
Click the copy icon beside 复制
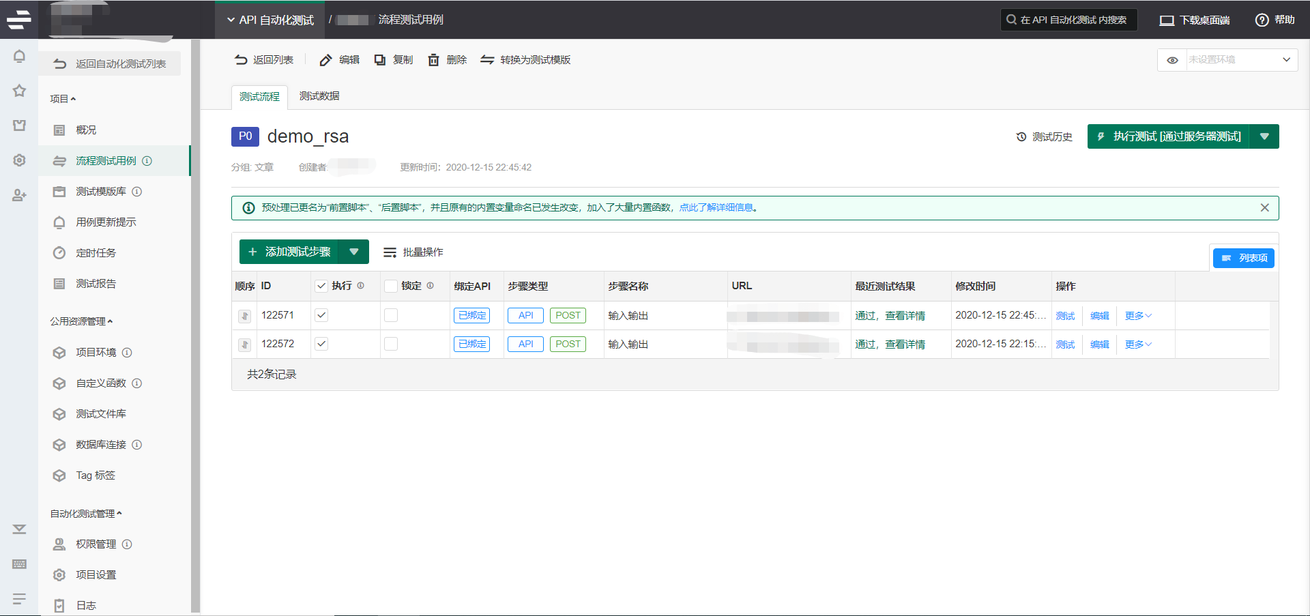click(380, 60)
